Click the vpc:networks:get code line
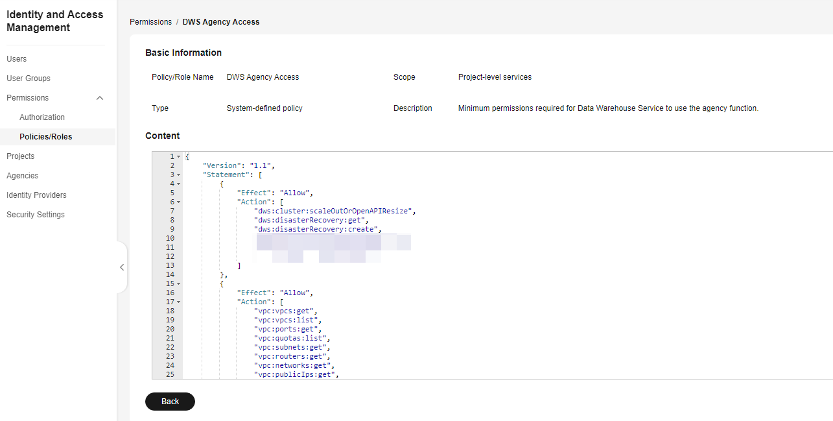The width and height of the screenshot is (833, 421). 294,366
